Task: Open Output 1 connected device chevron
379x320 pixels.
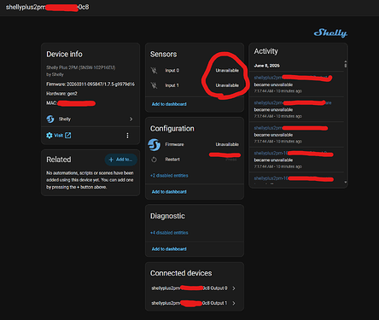Action: 234,303
